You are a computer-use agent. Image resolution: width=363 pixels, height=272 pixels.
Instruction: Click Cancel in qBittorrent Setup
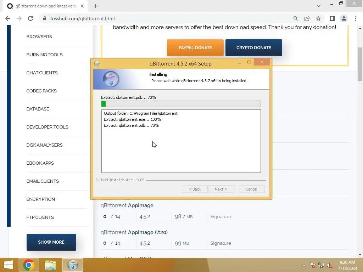(251, 189)
